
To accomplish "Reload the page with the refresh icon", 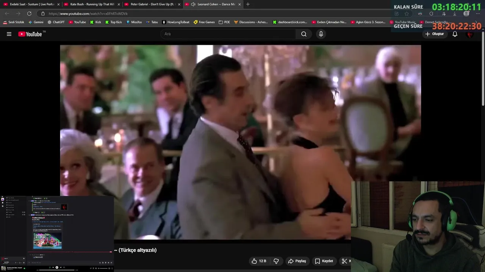I will tap(29, 14).
